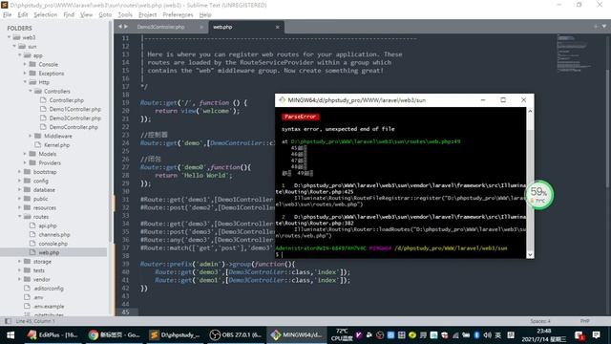
Task: Click the MINGW64 terminal scrollbar down arrow
Action: (x=530, y=255)
